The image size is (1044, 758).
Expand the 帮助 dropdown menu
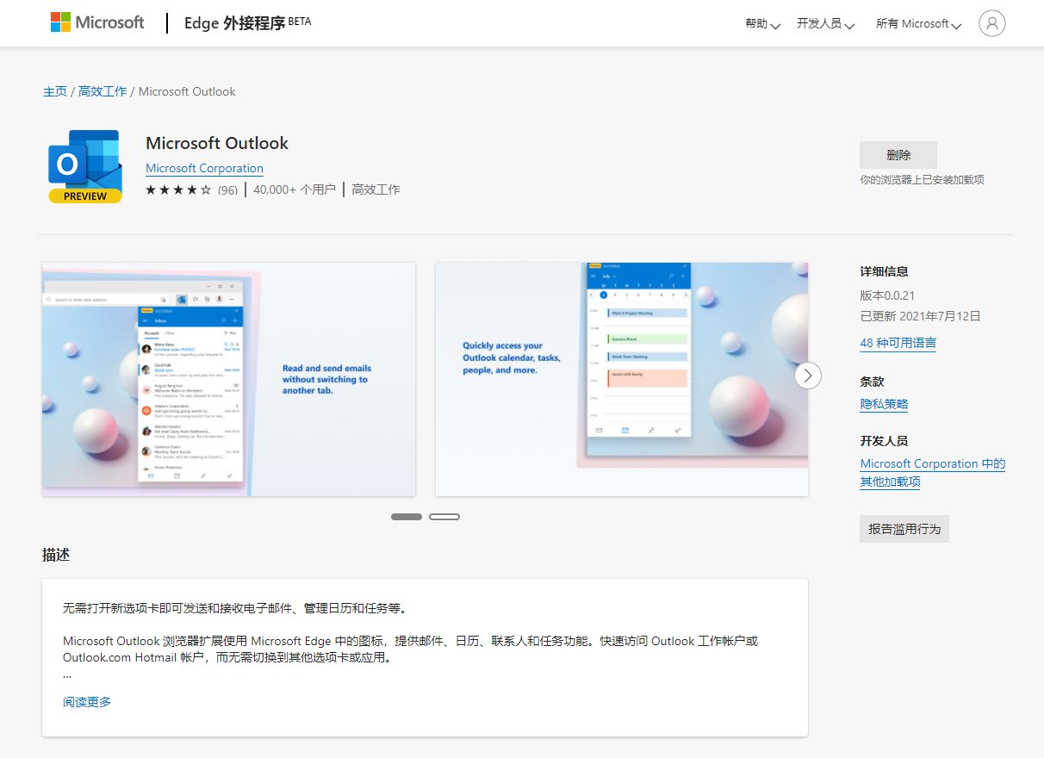point(762,24)
